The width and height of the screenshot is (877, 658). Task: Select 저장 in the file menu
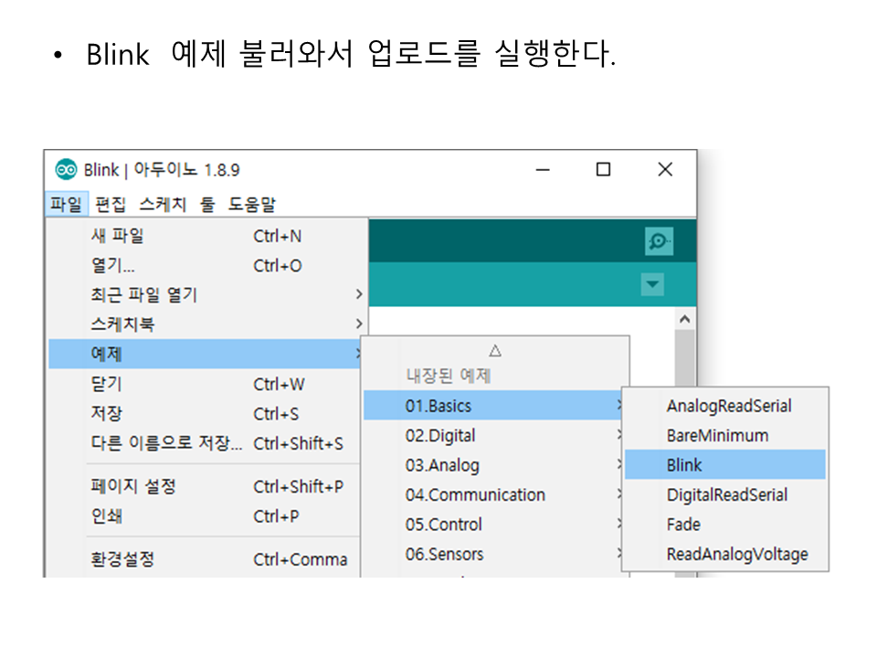205,413
